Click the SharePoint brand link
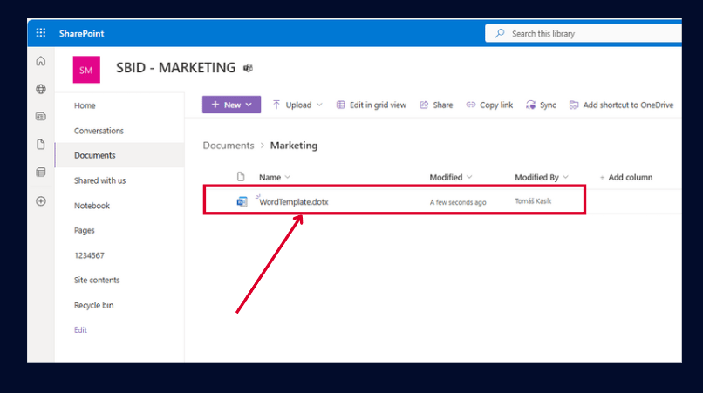703x393 pixels. point(82,34)
